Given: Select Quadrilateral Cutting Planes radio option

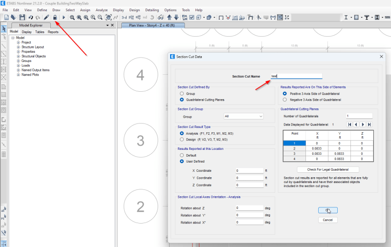Looking at the screenshot, I should (x=182, y=100).
